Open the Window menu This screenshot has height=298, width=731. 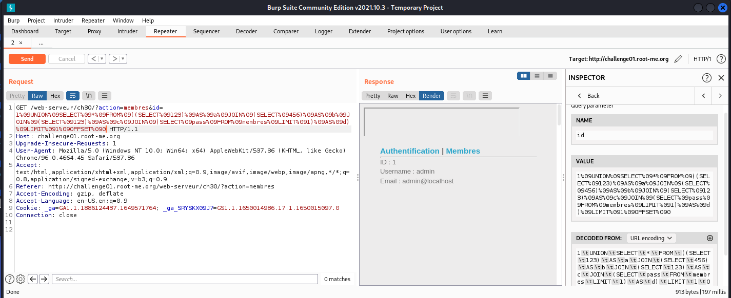(123, 20)
